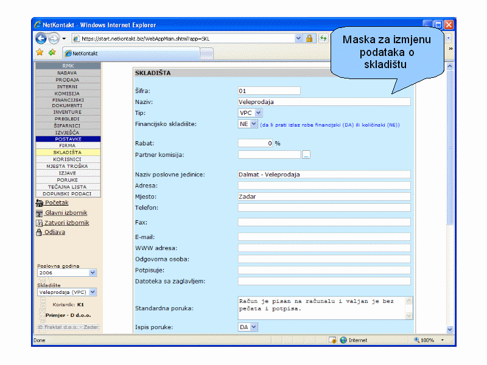The width and height of the screenshot is (487, 365).
Task: Click the Refresh page icon
Action: tap(324, 38)
